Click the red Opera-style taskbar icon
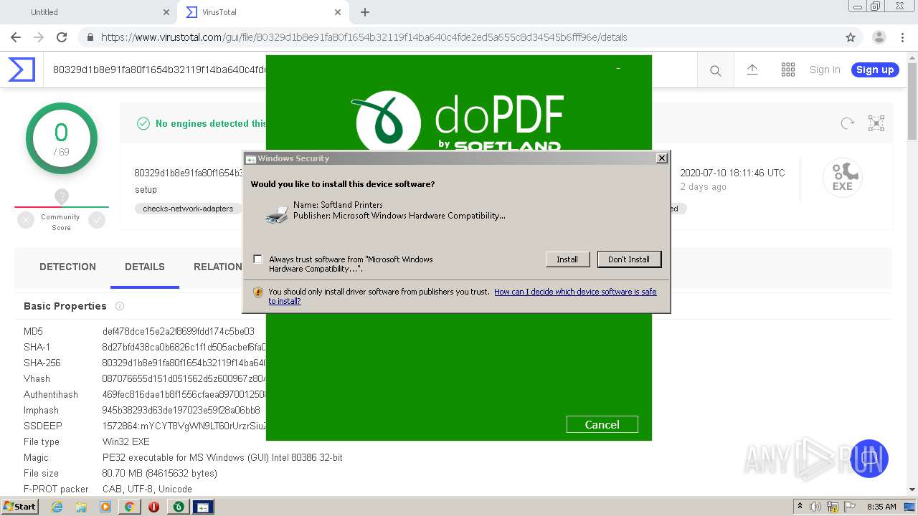Screen dimensions: 918x516 coord(153,507)
